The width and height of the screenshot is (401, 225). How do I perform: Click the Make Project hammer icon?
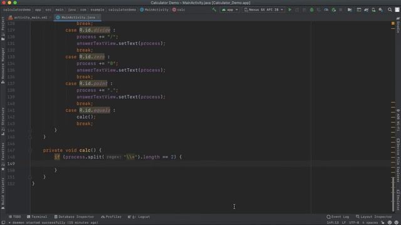[214, 10]
